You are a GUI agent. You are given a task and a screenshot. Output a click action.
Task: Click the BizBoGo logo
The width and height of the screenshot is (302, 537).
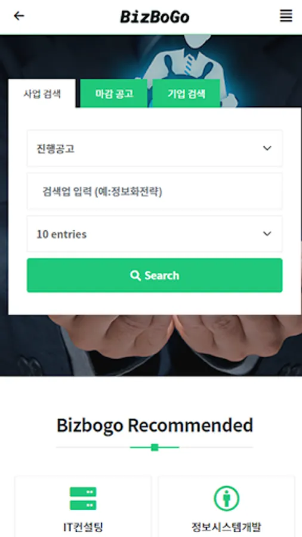point(155,17)
